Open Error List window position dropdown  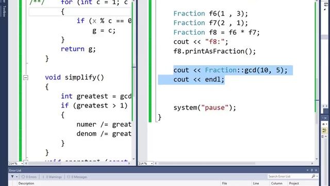[307, 170]
